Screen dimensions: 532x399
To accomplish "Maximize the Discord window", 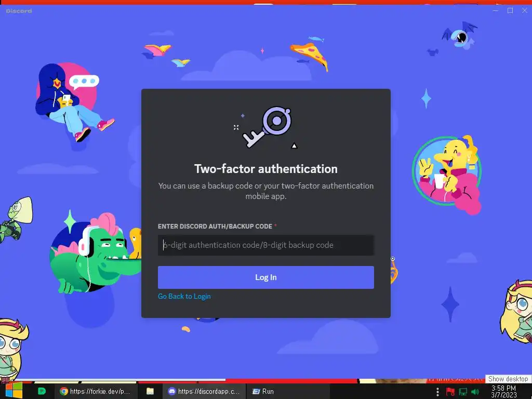I will pos(510,10).
